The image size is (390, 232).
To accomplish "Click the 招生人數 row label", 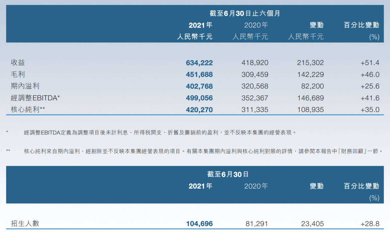I will (25, 224).
